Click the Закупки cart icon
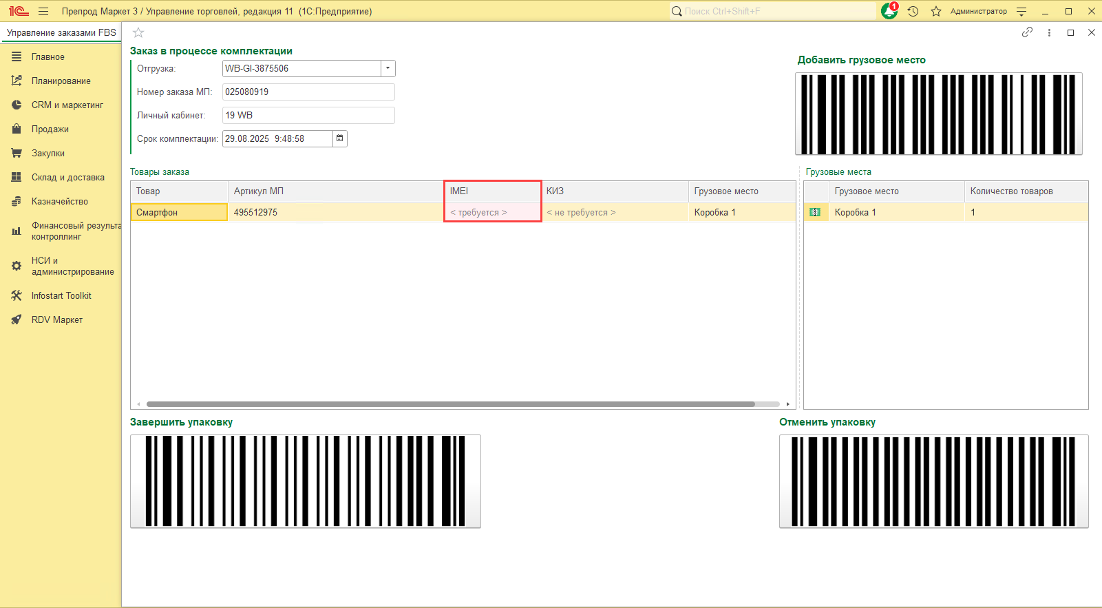 point(17,153)
